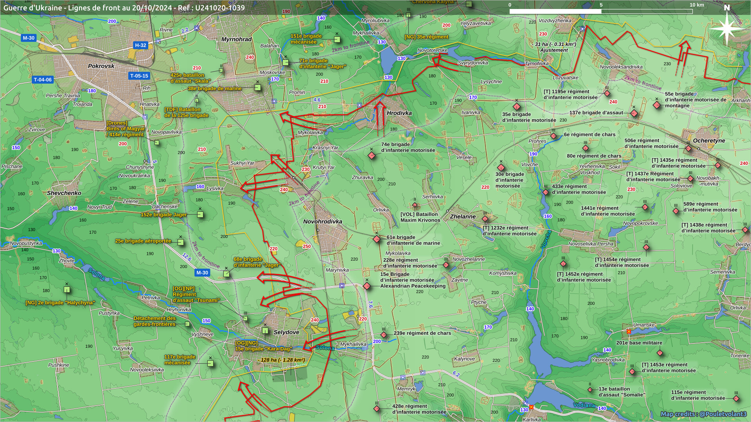Click the Selydove town label

[286, 333]
